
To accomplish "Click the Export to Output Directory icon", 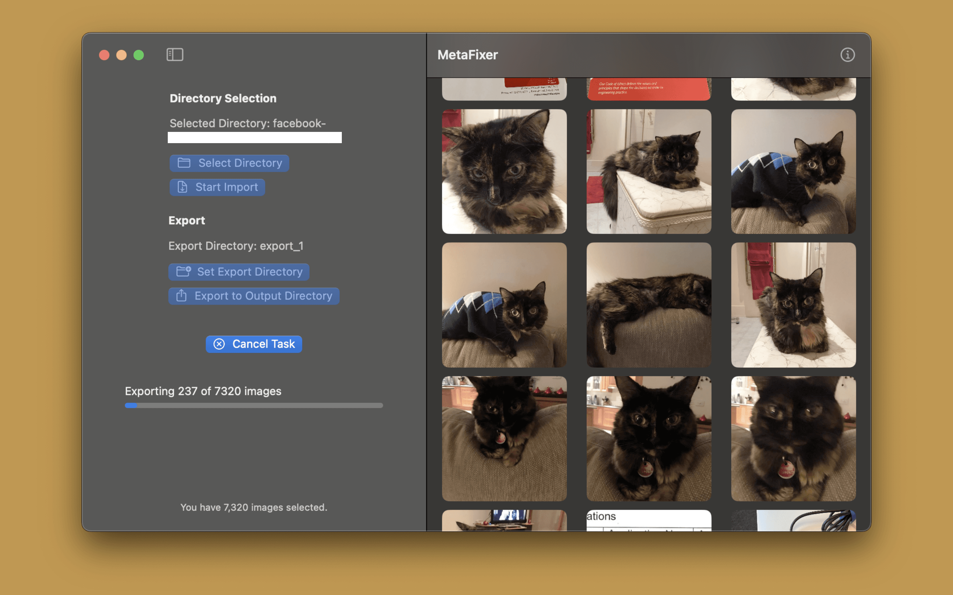I will (181, 296).
